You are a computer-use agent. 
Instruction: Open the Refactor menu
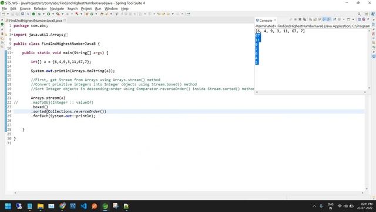[40, 9]
